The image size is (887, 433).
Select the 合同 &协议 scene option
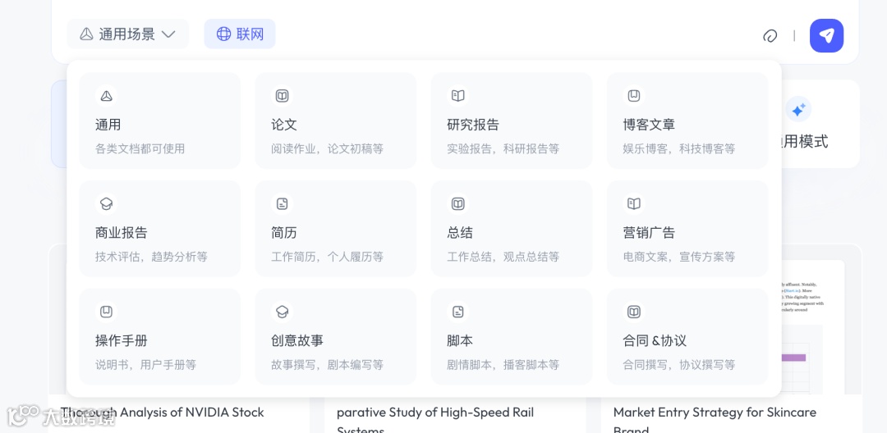pyautogui.click(x=687, y=336)
